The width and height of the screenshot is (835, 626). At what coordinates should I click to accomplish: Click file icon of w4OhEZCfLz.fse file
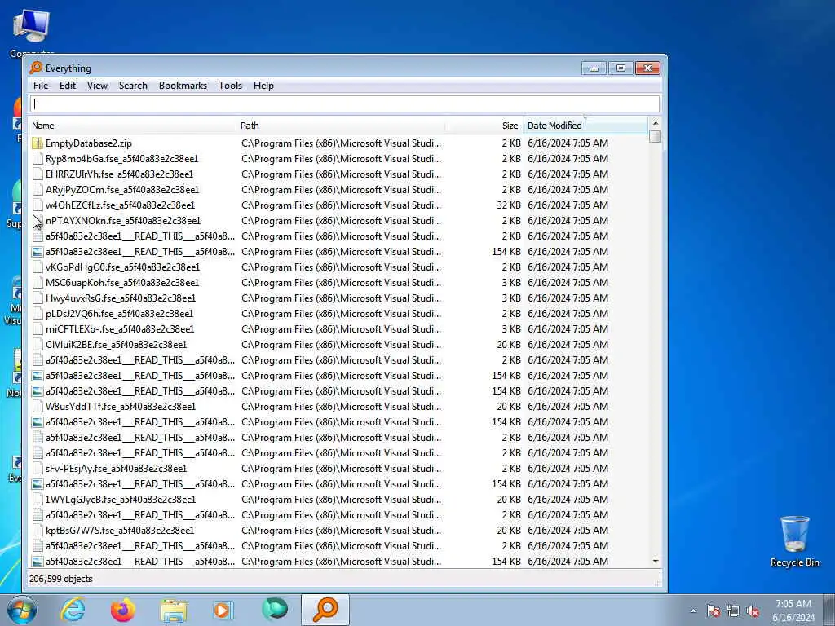pyautogui.click(x=38, y=205)
